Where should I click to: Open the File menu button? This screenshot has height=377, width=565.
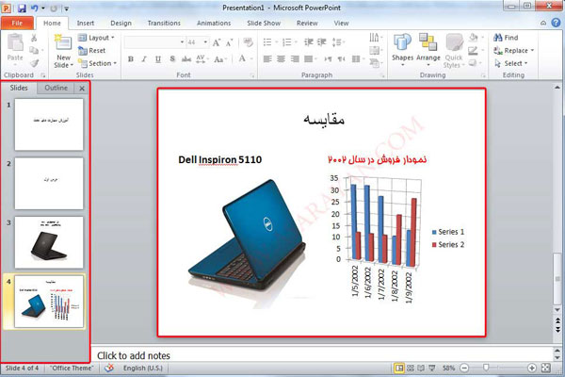click(x=17, y=22)
